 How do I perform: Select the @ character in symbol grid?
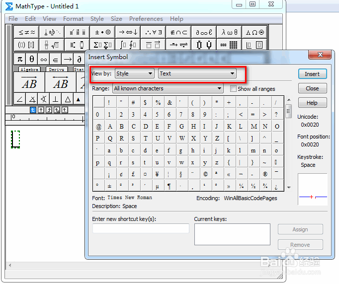tap(98, 127)
